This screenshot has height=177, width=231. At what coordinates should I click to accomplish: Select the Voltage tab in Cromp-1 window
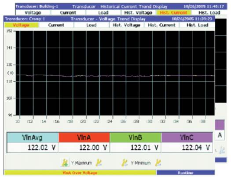click(21, 25)
